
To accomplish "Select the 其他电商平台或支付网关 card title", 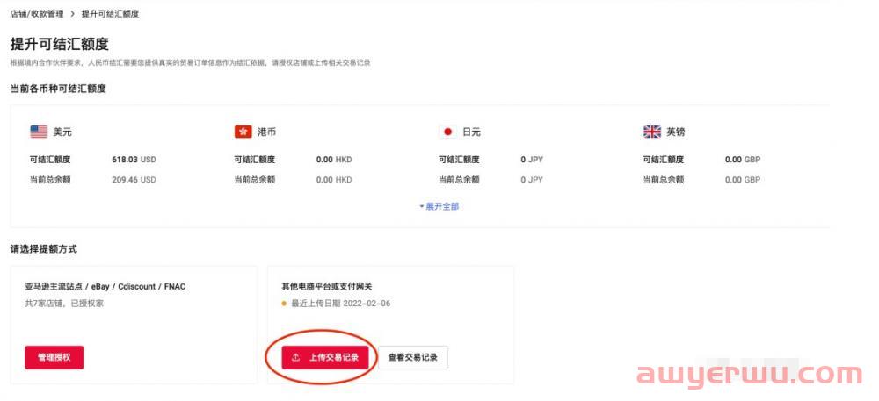I will tap(327, 286).
